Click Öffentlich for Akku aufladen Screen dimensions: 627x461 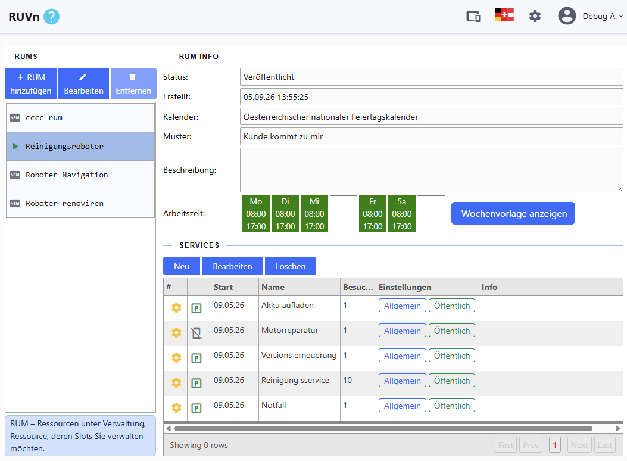pyautogui.click(x=452, y=306)
